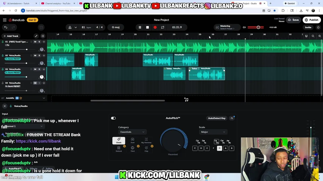Viewport: 323px width, 181px height.
Task: Mute track 02 Voice/Audio
Action: 35,56
